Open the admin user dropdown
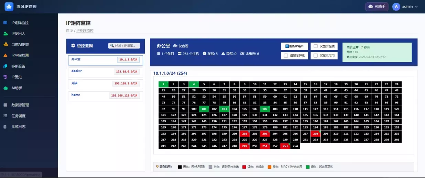Screen dimensions: 425x178 [406, 7]
